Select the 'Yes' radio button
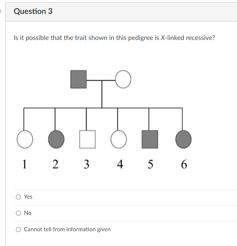 click(x=18, y=196)
